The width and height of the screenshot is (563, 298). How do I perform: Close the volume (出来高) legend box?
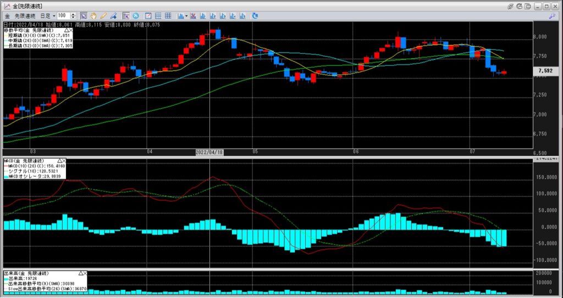click(85, 273)
